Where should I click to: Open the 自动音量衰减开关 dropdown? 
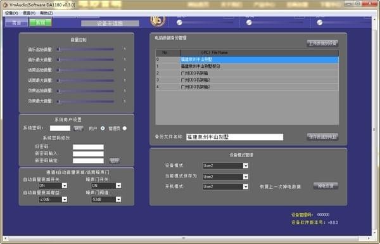pyautogui.click(x=53, y=186)
